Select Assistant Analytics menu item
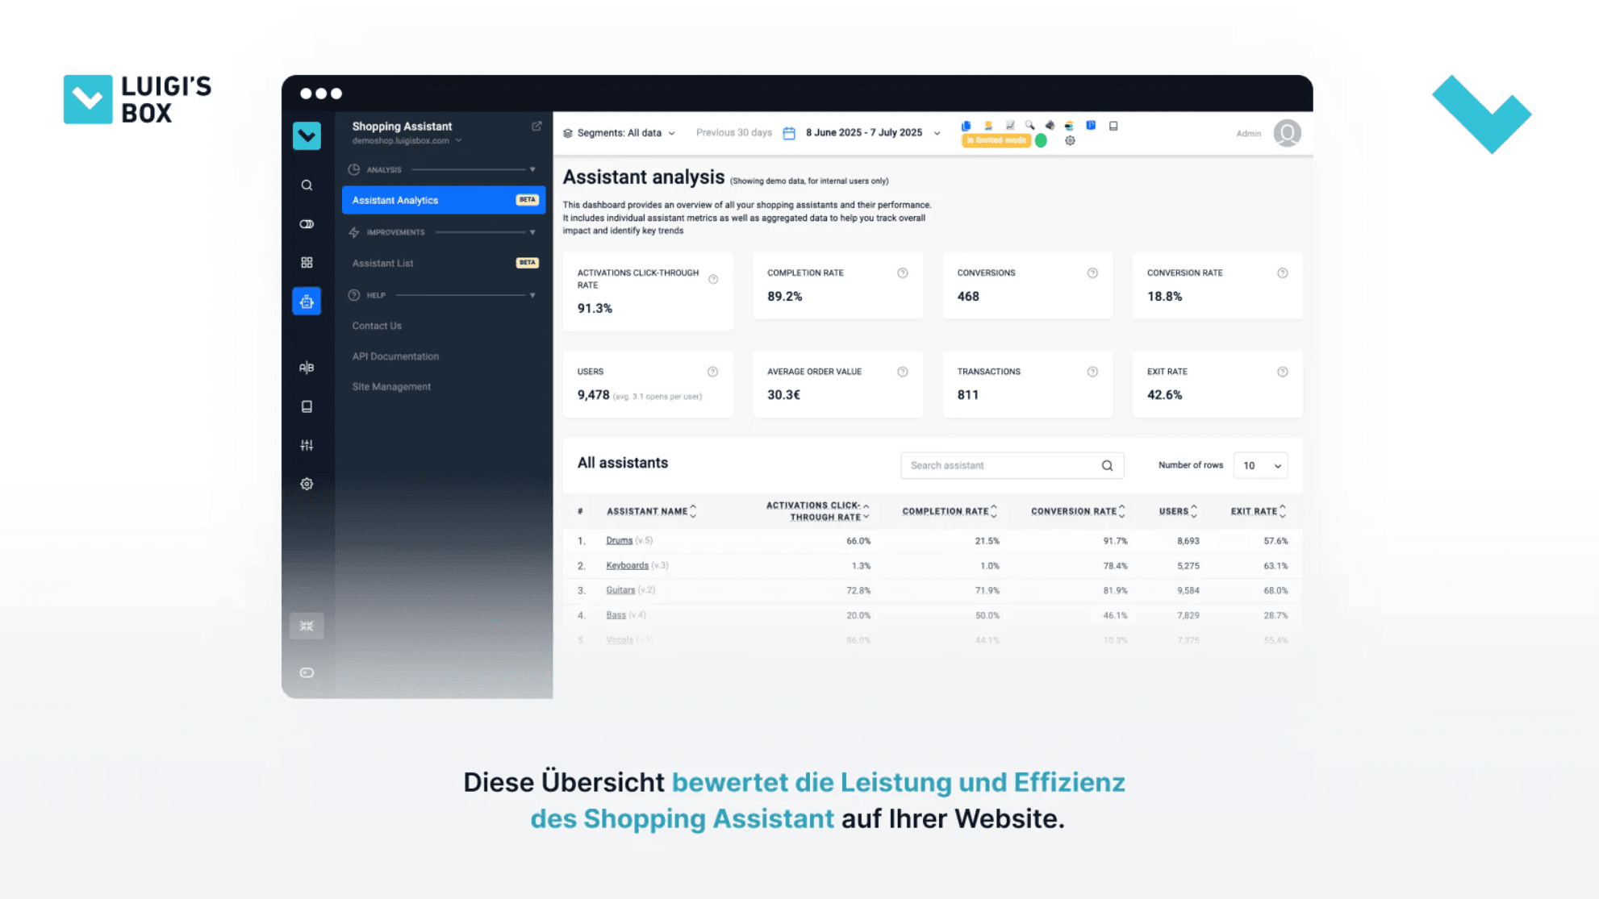The image size is (1599, 899). pos(444,200)
